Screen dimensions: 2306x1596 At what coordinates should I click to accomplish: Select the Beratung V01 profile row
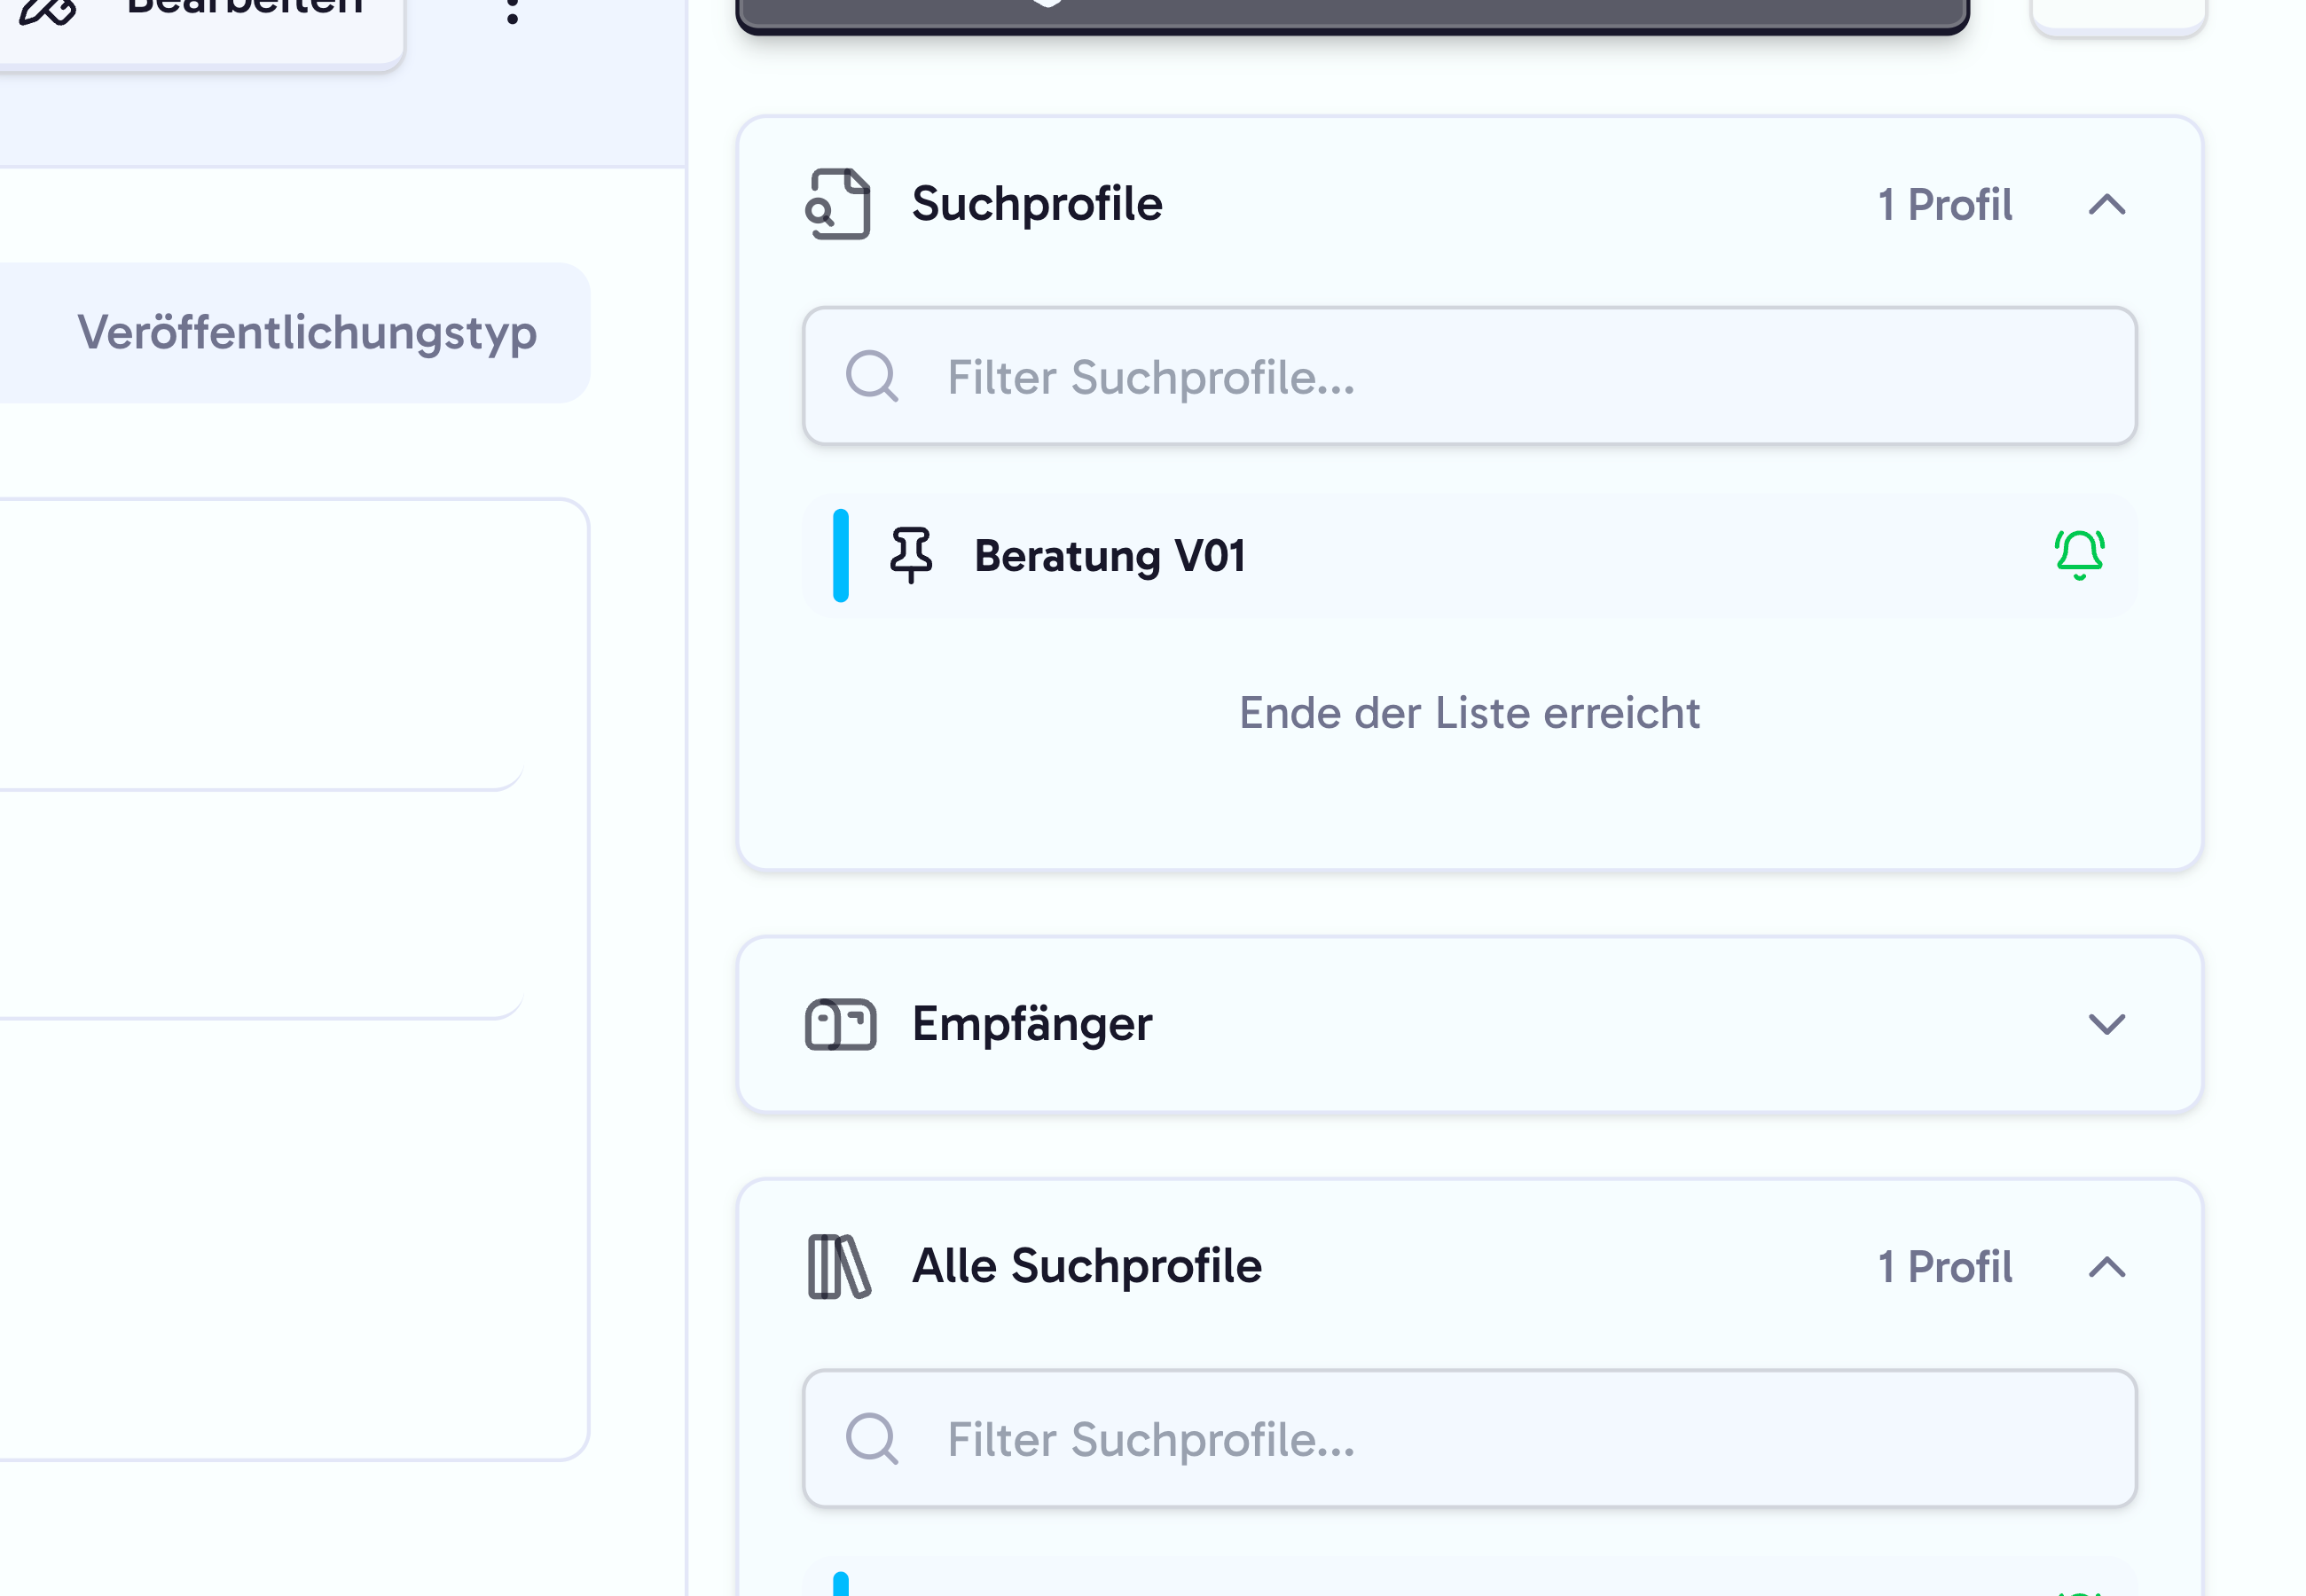[x=1469, y=555]
